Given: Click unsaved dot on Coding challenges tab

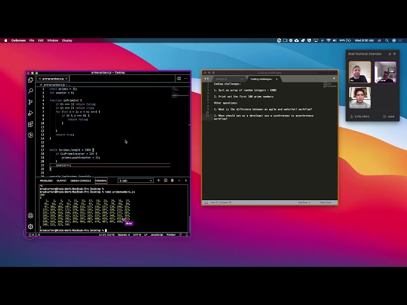Looking at the screenshot, I should 277,79.
